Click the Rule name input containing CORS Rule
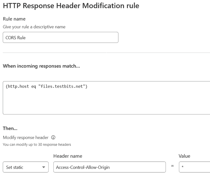Image resolution: width=210 pixels, height=176 pixels. click(61, 37)
